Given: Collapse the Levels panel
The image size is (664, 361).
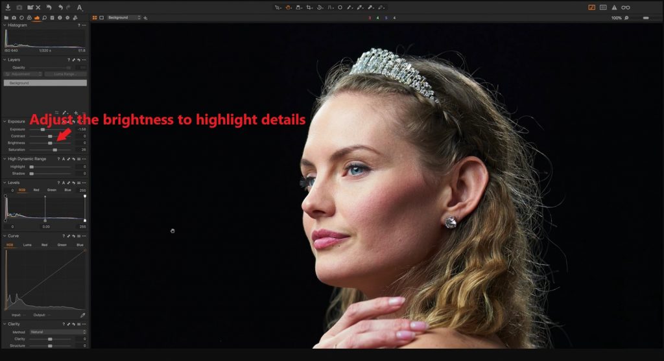Looking at the screenshot, I should tap(5, 183).
